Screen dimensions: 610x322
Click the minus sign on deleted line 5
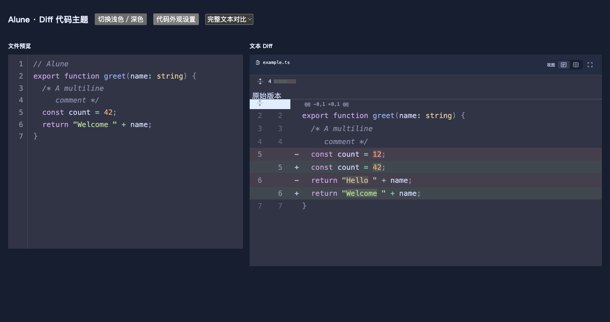click(296, 154)
